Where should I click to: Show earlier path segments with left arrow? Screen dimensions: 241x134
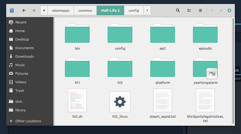(44, 10)
